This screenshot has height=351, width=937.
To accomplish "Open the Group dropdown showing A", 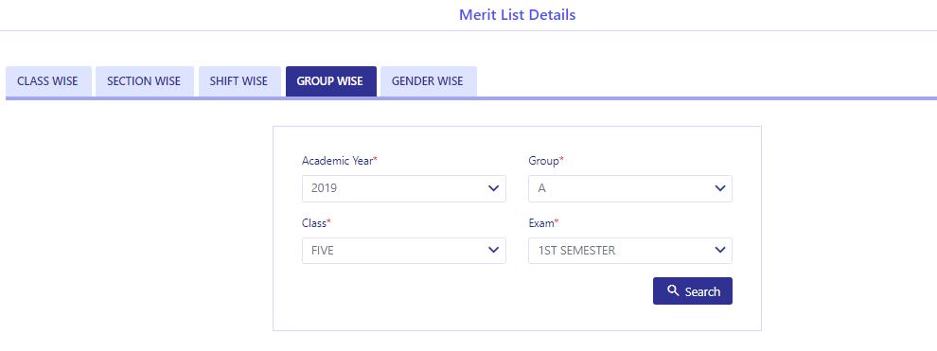I will (x=630, y=188).
